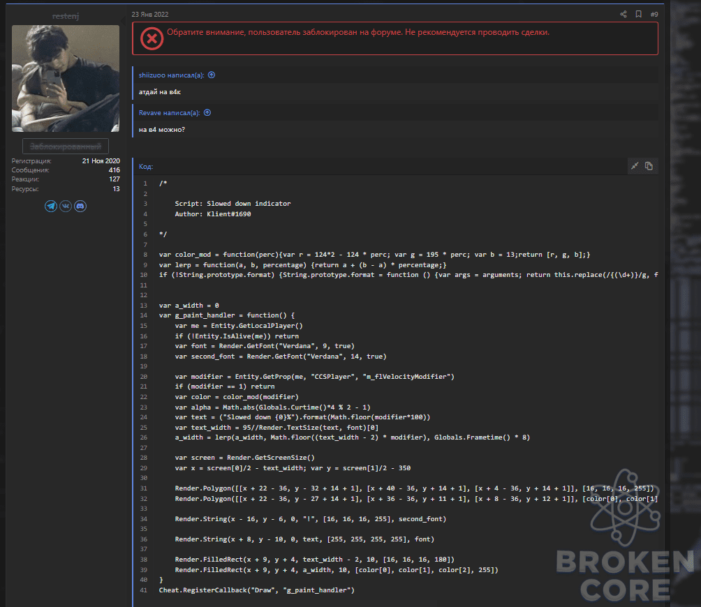The height and width of the screenshot is (607, 701).
Task: Click the wand icon above the code block
Action: coord(635,166)
